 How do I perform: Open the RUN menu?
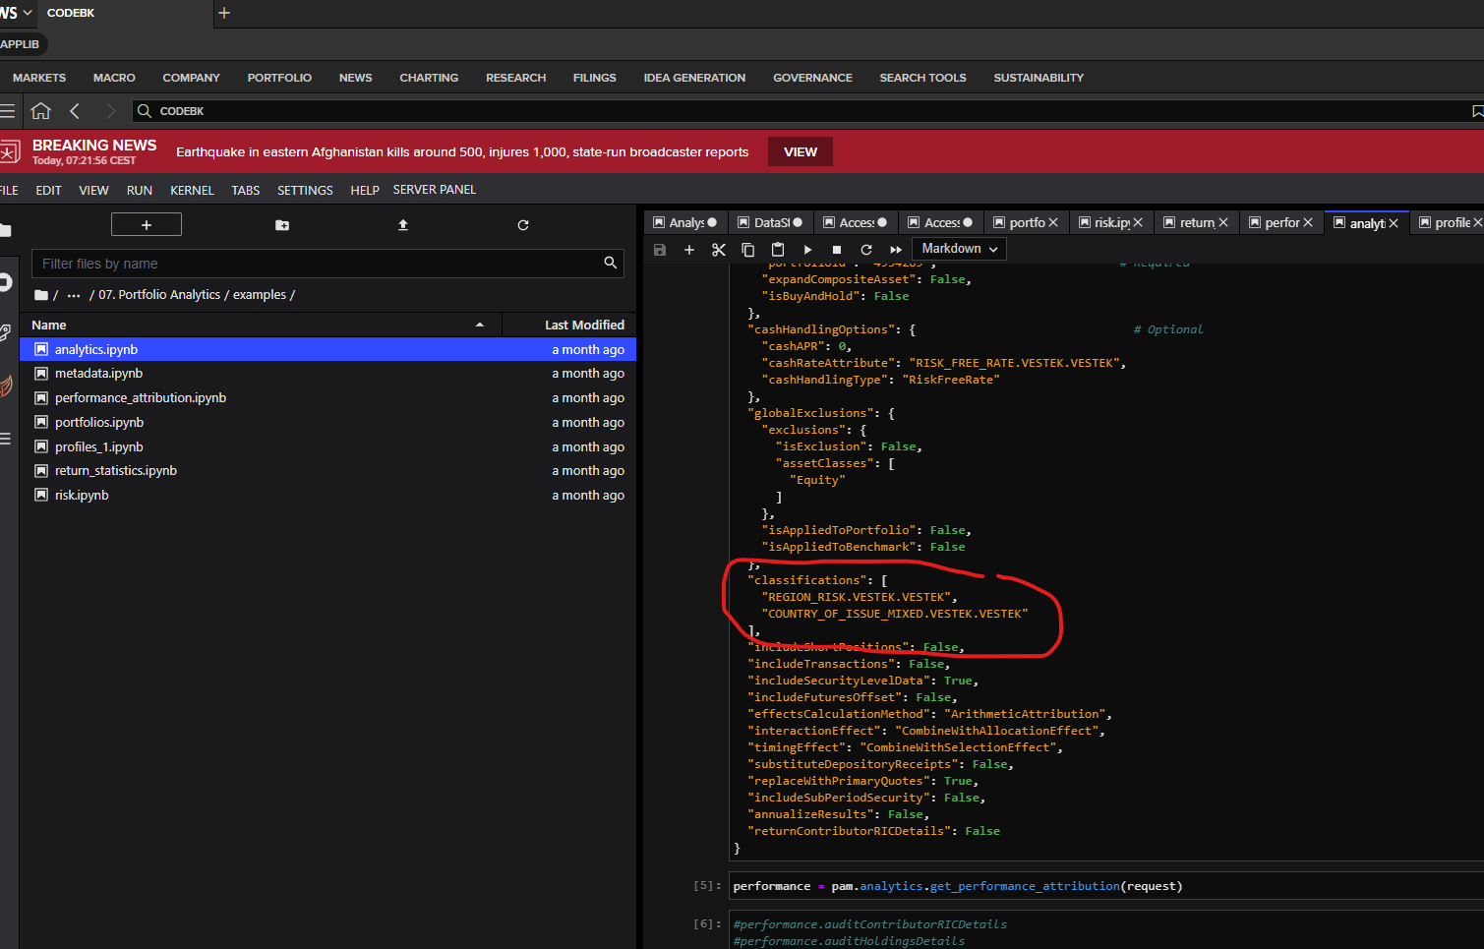[x=140, y=191]
